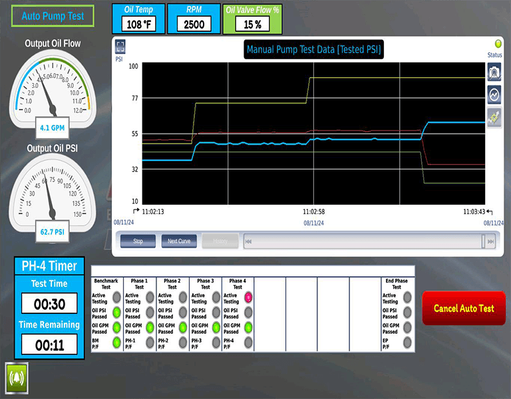Click the left time-axis start arrow at 11:02:13

136,211
